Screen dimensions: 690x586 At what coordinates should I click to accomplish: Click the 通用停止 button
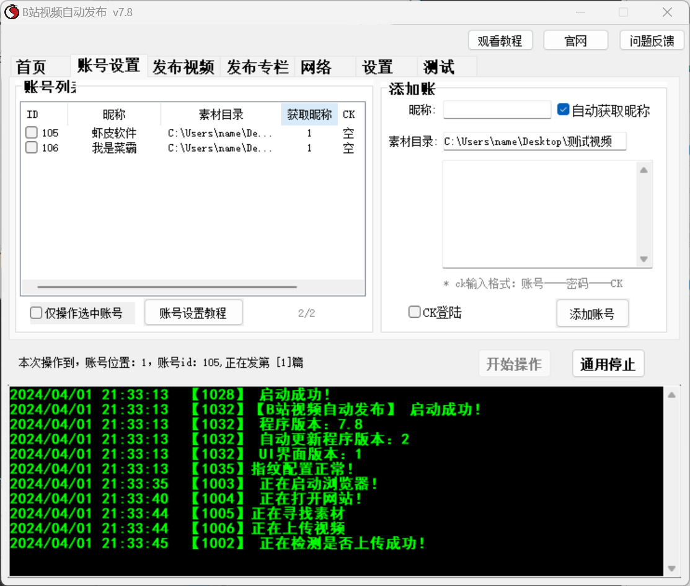click(608, 364)
